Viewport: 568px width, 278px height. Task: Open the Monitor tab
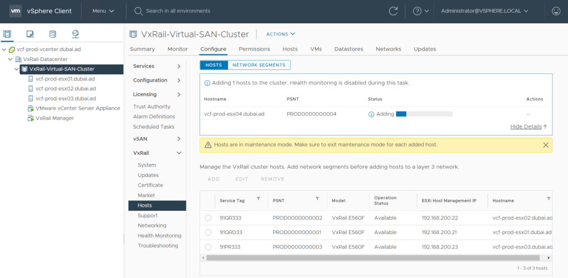pyautogui.click(x=178, y=49)
